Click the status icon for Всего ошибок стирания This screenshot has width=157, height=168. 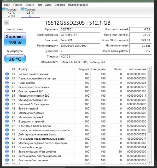point(7,160)
